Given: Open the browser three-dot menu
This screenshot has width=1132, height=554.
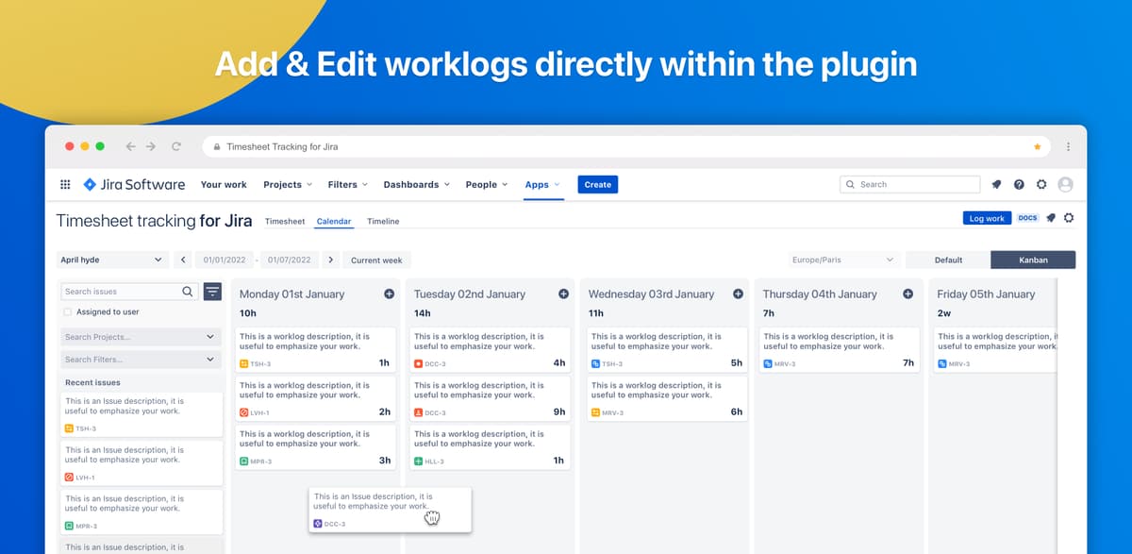Looking at the screenshot, I should (x=1068, y=147).
